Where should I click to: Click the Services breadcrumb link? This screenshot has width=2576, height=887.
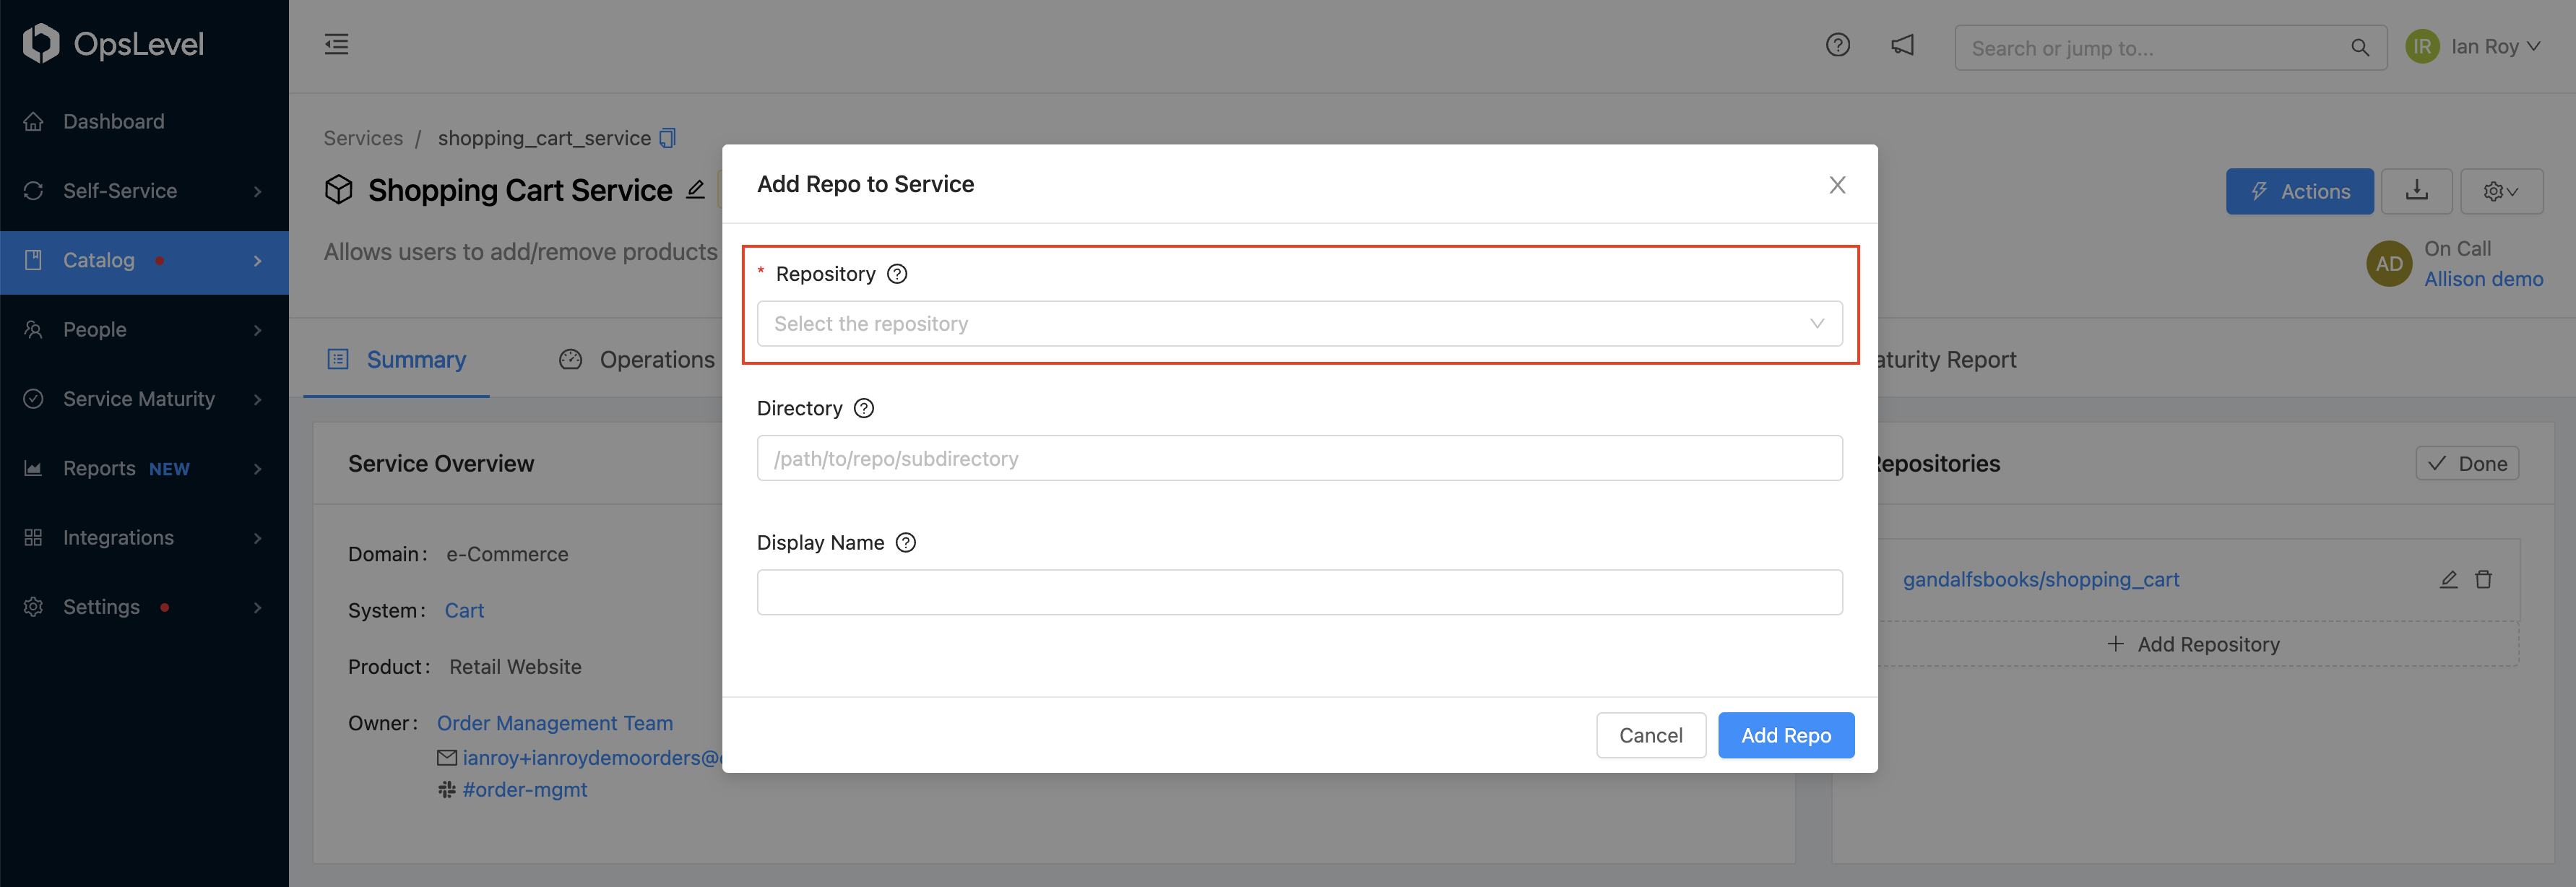(x=363, y=138)
